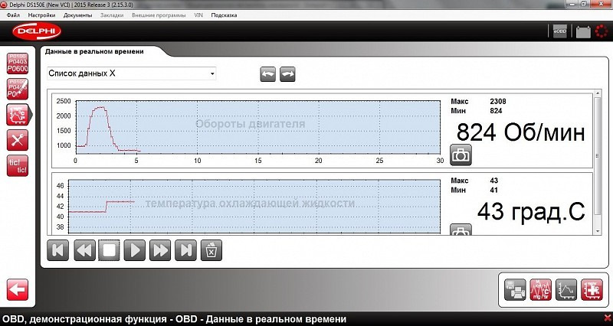
Task: Click the 'температура охлаждающей жидкости' graph area
Action: click(254, 206)
